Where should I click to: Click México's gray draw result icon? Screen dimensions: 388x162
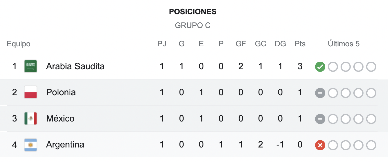[x=320, y=119]
